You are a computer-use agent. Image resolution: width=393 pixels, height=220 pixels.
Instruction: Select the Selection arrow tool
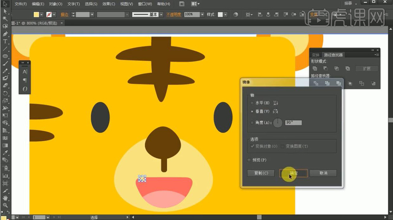(x=5, y=4)
